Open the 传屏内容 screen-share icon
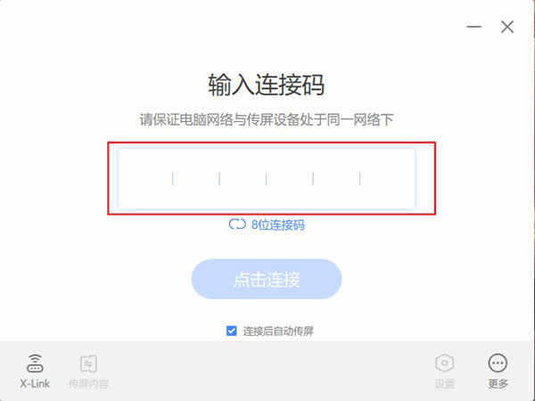Viewport: 535px width, 401px height. click(88, 364)
